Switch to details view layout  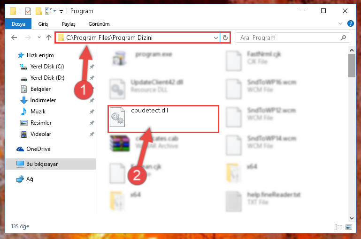point(338,227)
